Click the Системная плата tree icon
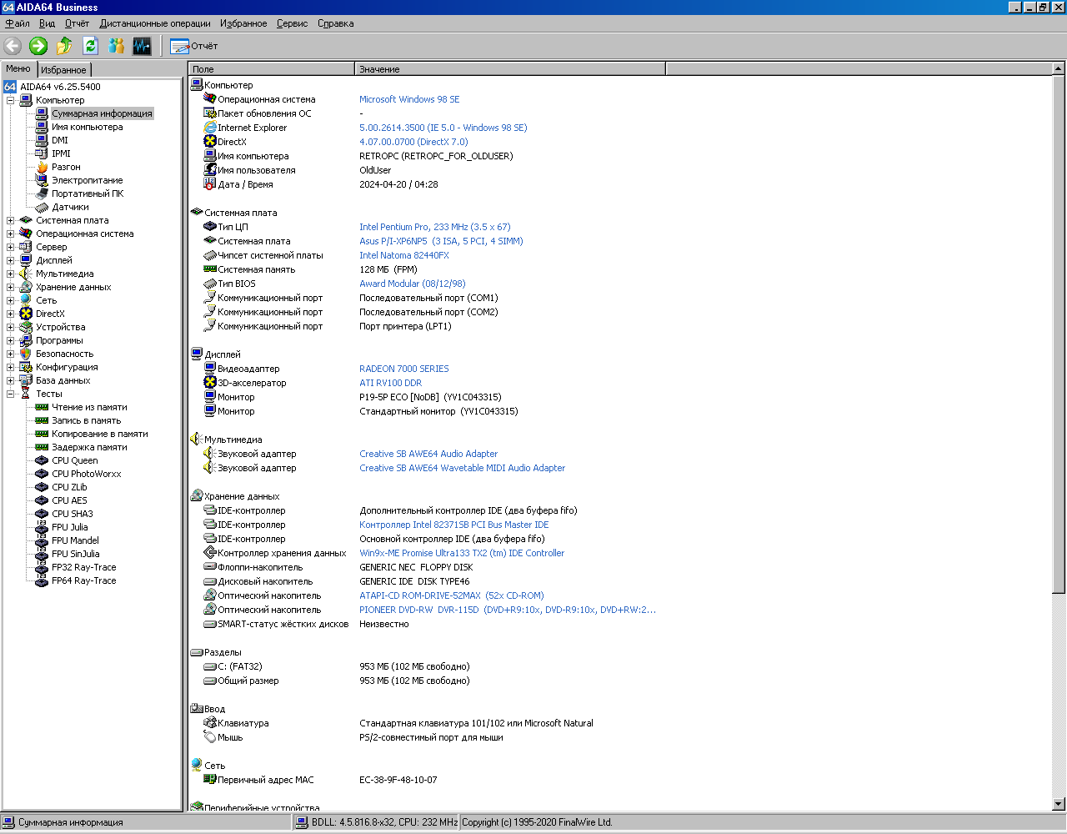Screen dimensions: 1067x834 [x=26, y=220]
